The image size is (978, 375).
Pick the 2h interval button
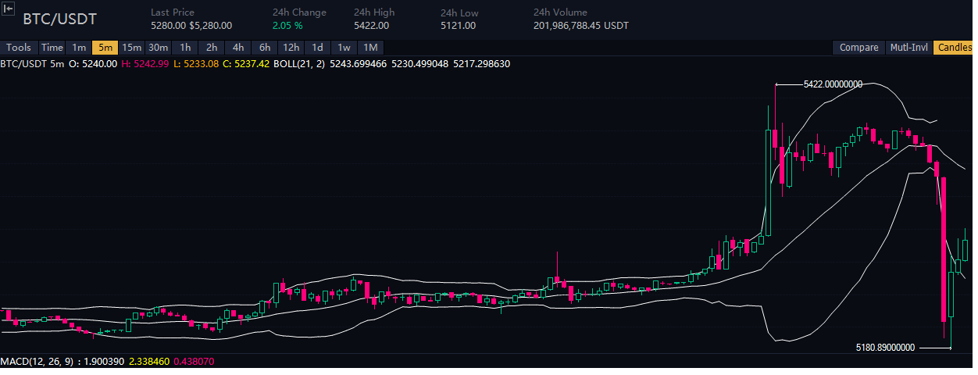pos(212,48)
